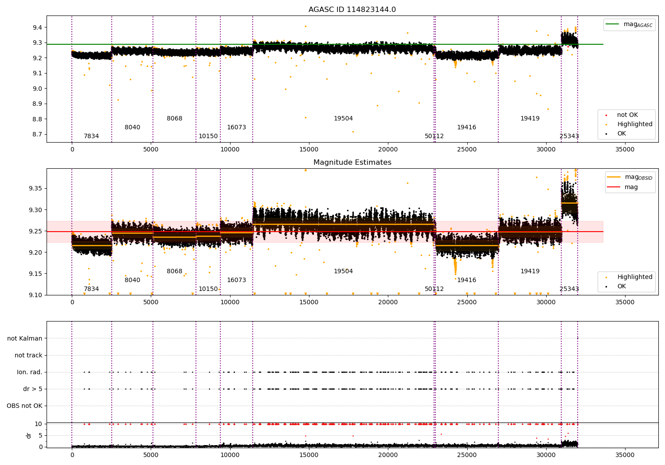Click obsid label 19504 in AGASC ID plot

(343, 119)
